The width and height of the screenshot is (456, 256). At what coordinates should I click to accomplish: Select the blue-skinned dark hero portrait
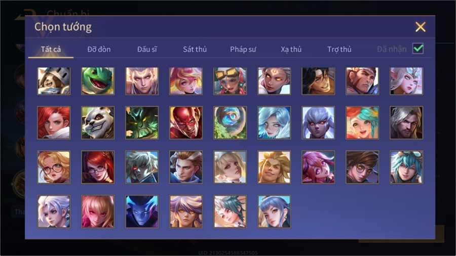click(142, 211)
